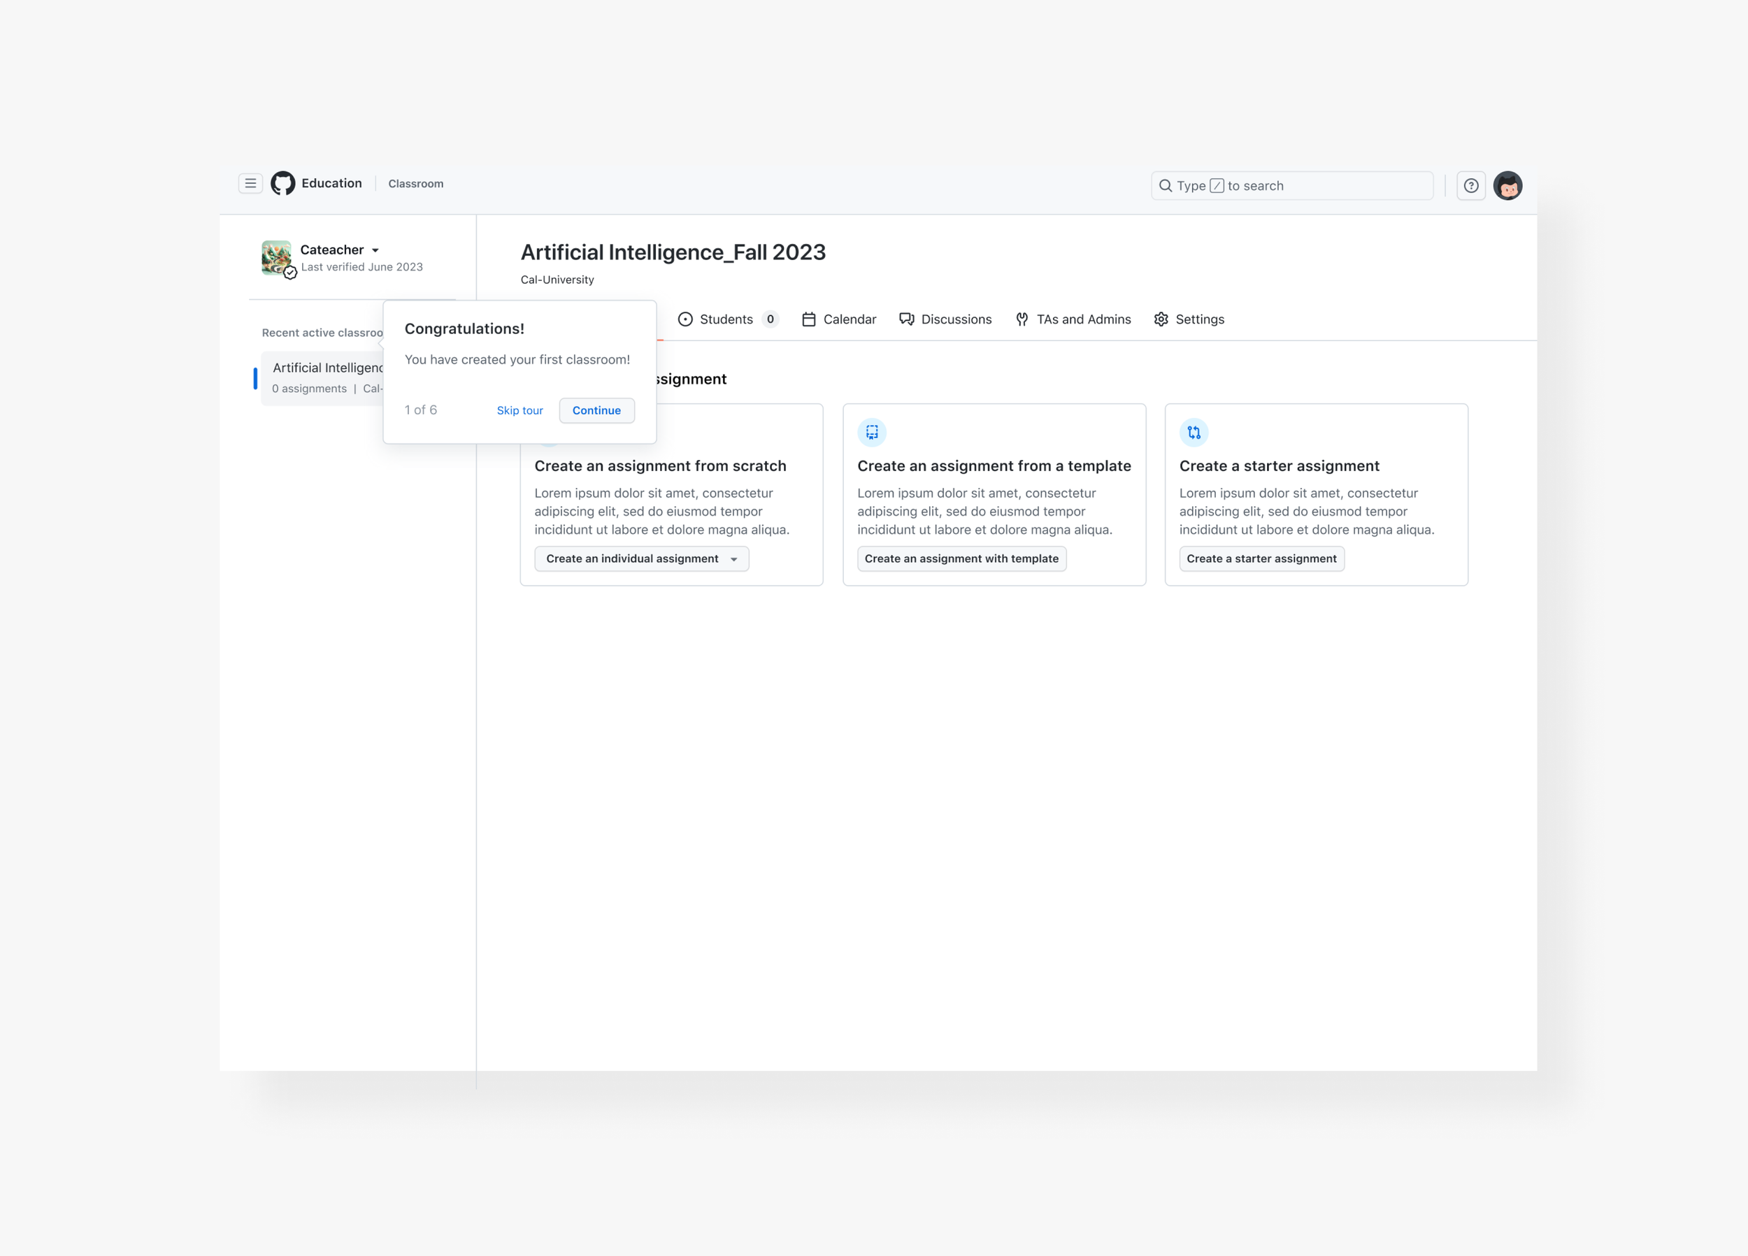Click Continue in the tour popup
1748x1256 pixels.
(596, 411)
